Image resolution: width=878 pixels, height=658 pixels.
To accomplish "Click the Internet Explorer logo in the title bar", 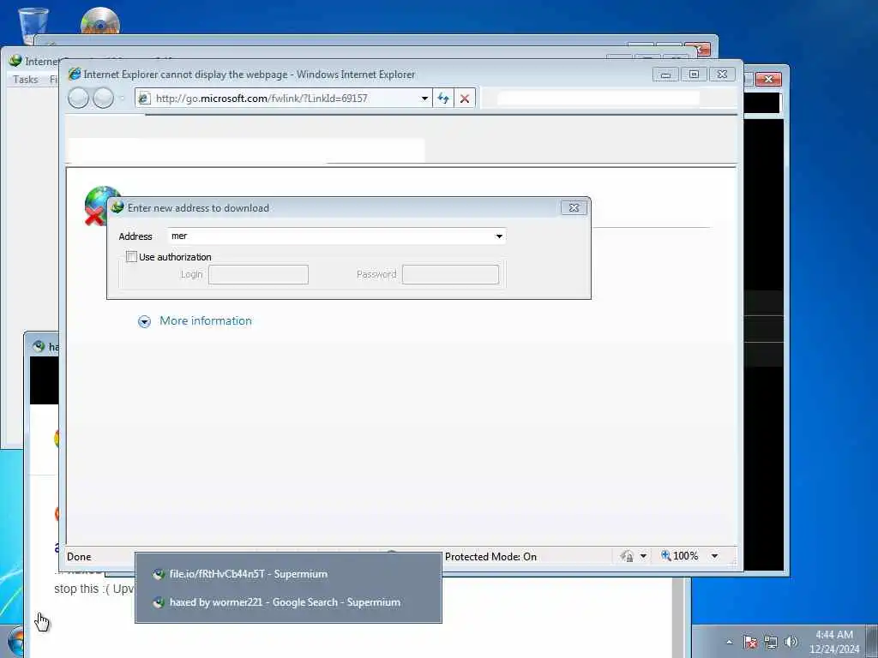I will 75,74.
